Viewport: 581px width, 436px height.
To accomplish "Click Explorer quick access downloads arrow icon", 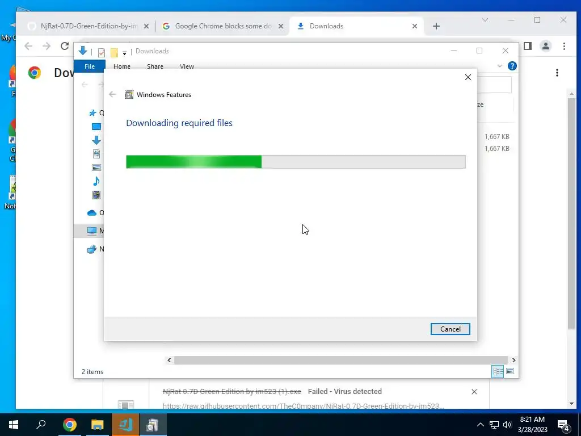I will 83,51.
